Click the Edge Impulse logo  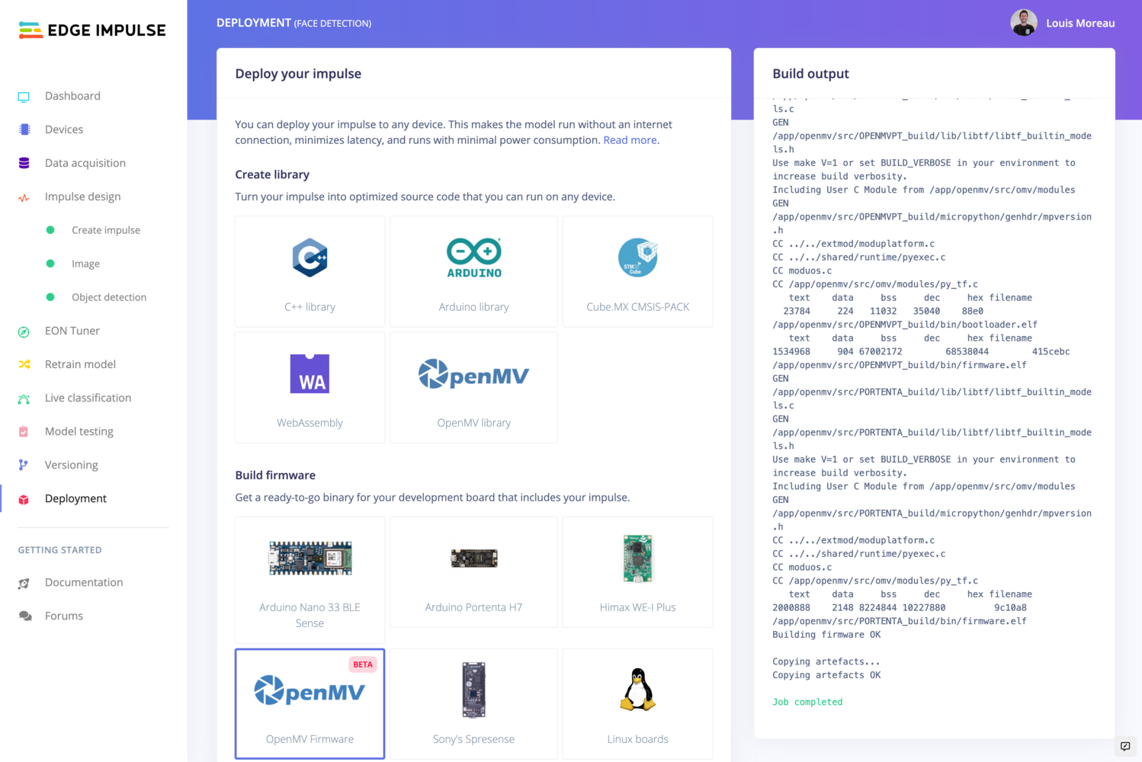point(92,30)
